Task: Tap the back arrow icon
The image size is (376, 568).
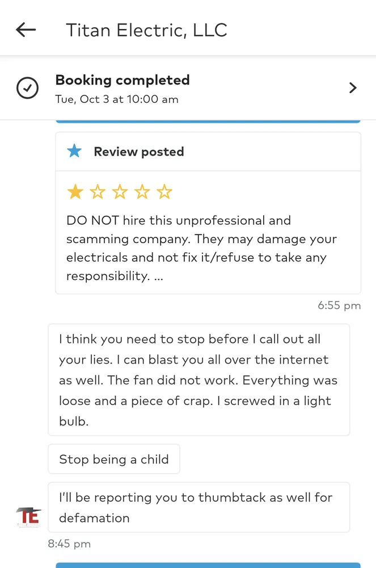Action: coord(26,30)
